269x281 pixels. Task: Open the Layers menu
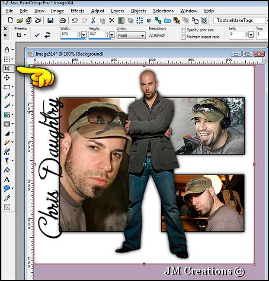pos(117,11)
